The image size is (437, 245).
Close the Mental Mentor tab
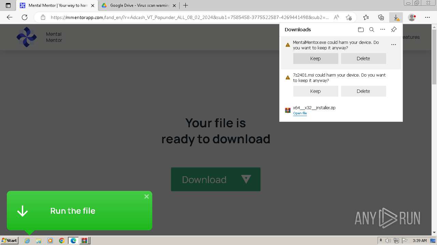click(x=93, y=5)
